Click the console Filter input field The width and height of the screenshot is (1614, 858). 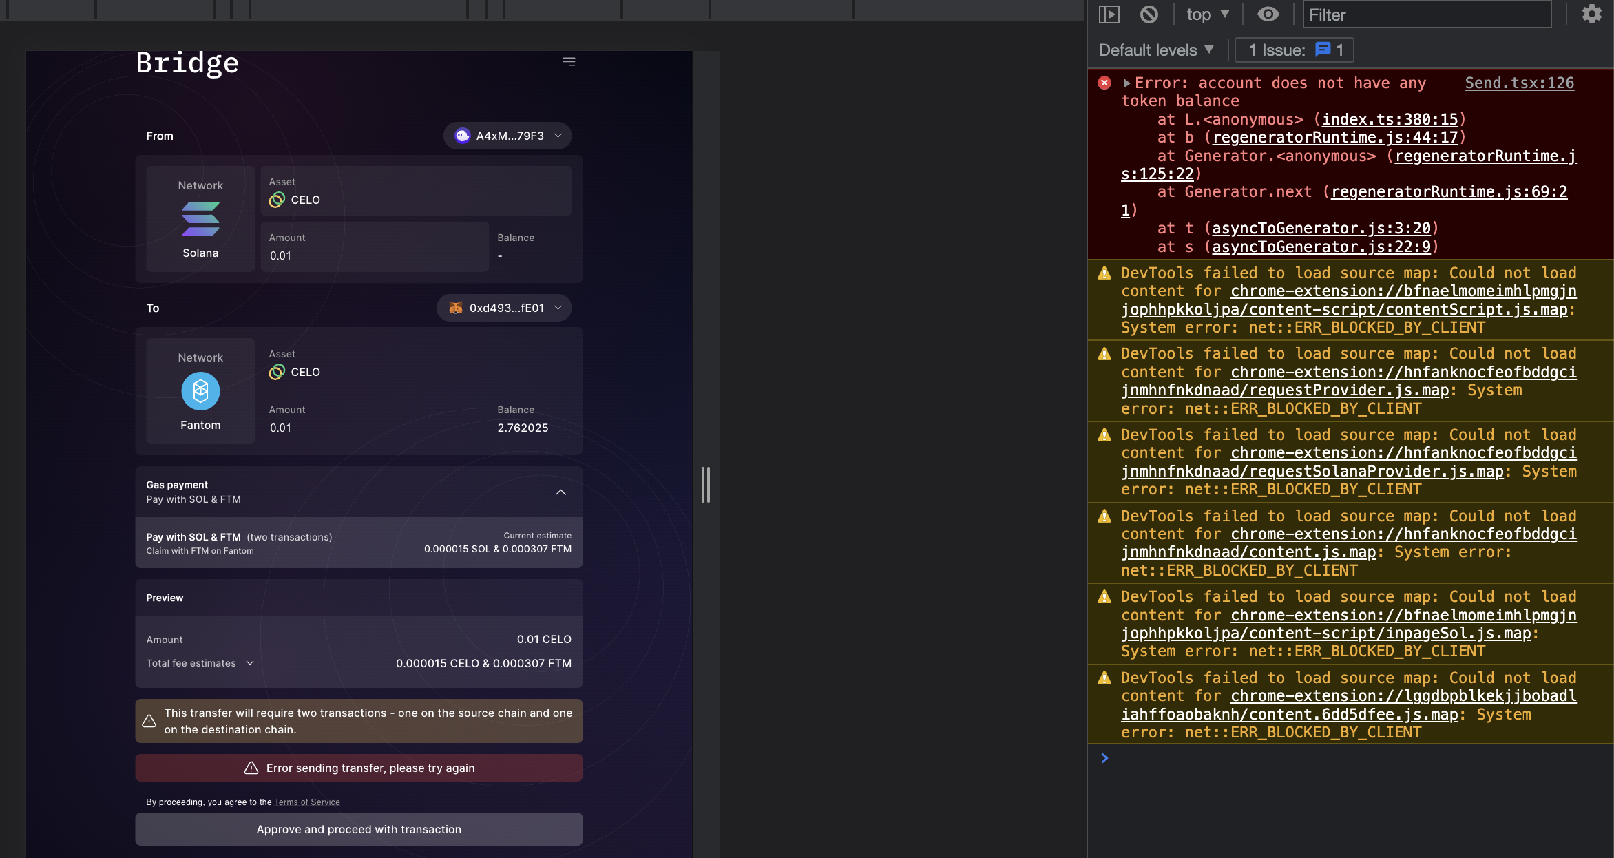pyautogui.click(x=1425, y=14)
